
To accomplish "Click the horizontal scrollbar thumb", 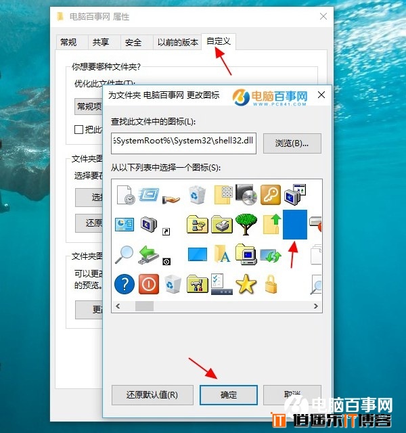I will pyautogui.click(x=144, y=306).
